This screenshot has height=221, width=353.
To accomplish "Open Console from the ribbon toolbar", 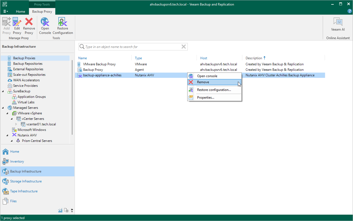I will click(x=45, y=26).
